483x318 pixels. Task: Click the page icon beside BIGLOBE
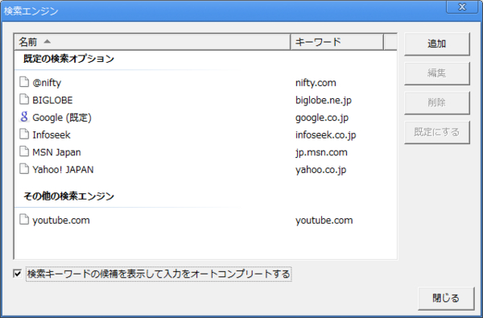coord(24,100)
